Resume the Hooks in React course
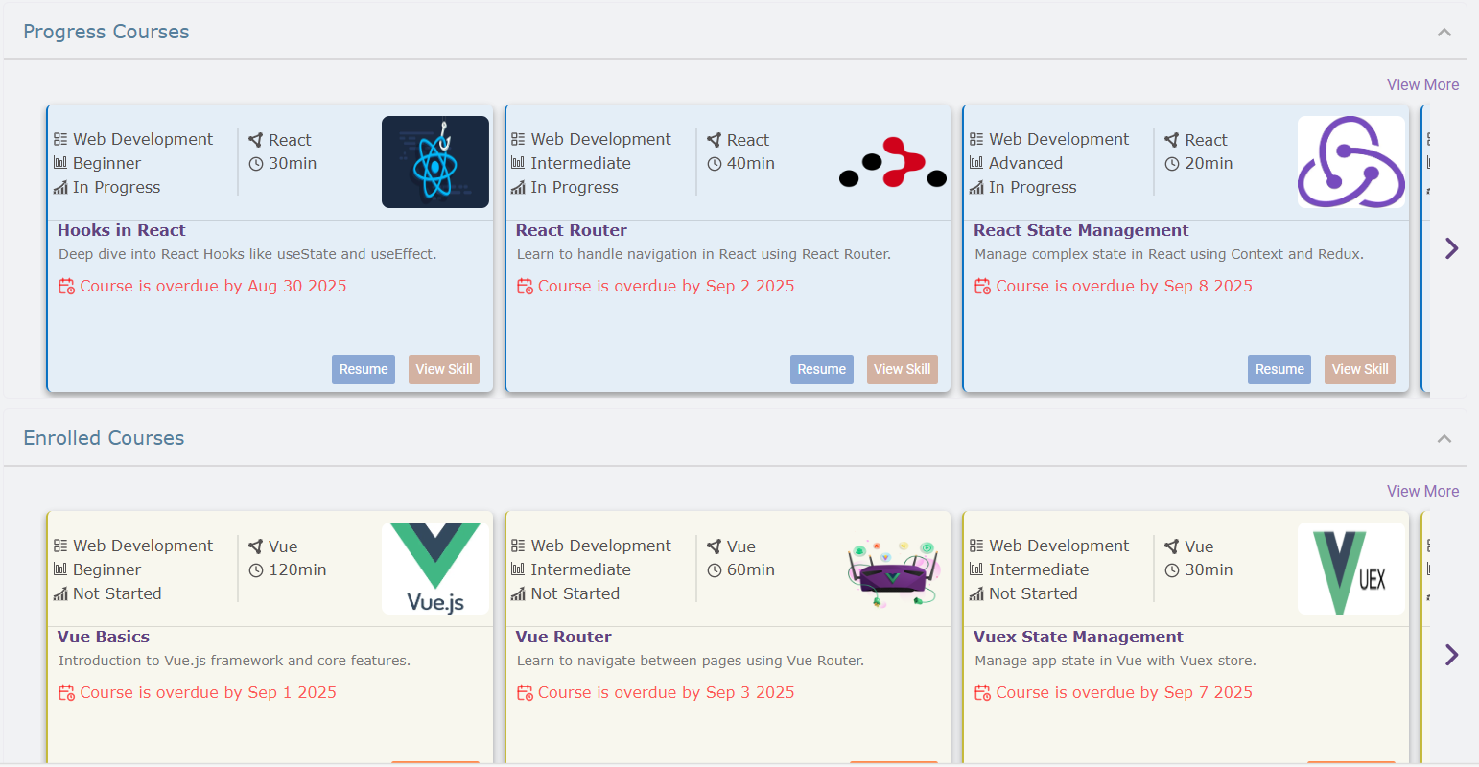 pos(364,369)
